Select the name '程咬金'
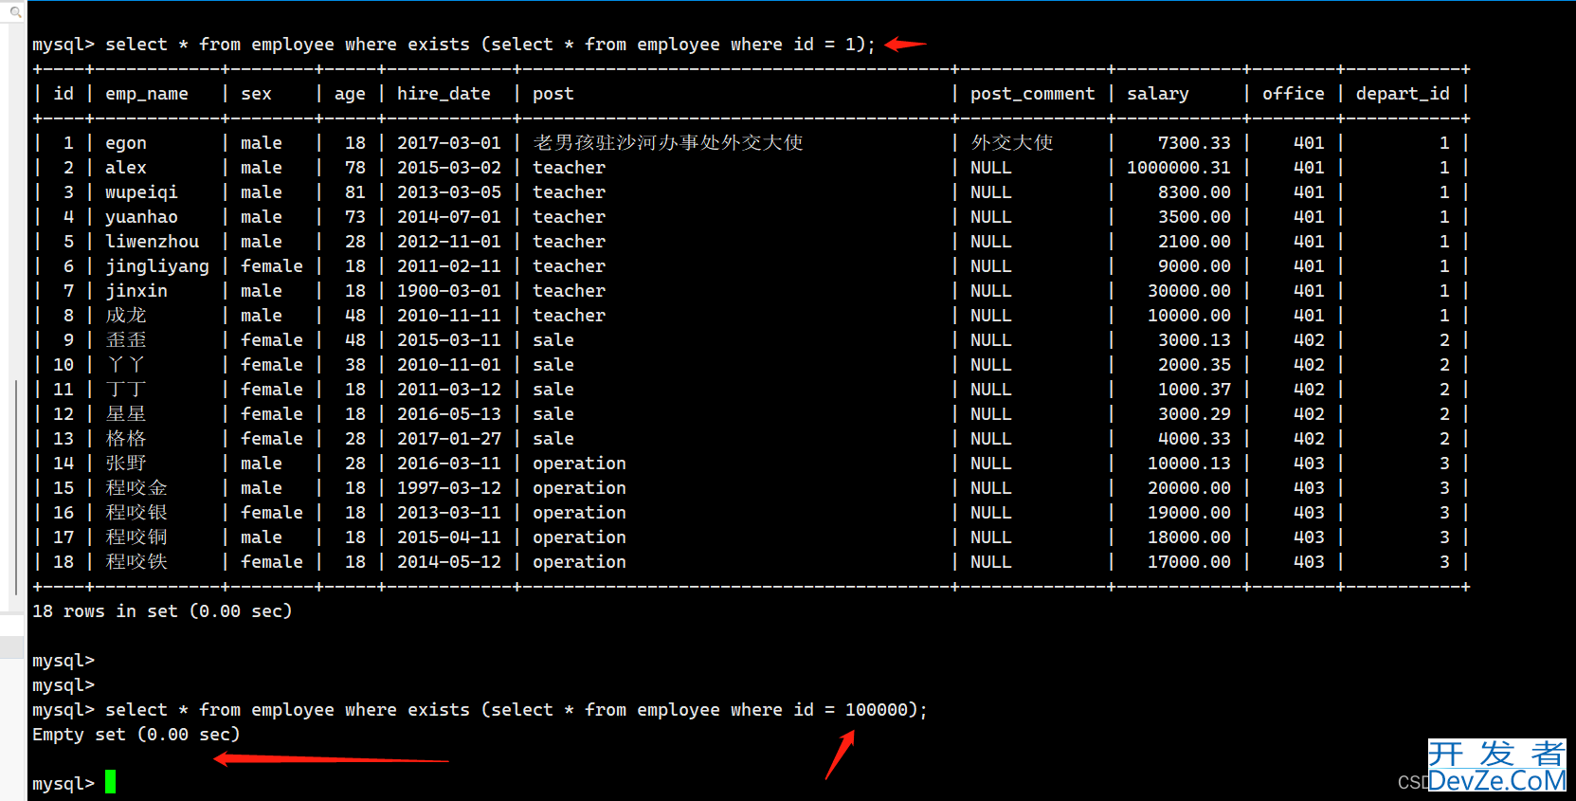The width and height of the screenshot is (1576, 801). tap(136, 488)
